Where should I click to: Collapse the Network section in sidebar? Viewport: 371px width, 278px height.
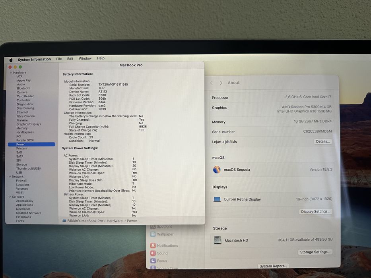click(10, 177)
